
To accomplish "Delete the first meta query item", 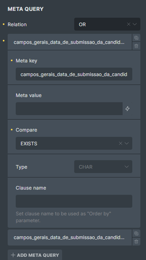I will [x=136, y=46].
